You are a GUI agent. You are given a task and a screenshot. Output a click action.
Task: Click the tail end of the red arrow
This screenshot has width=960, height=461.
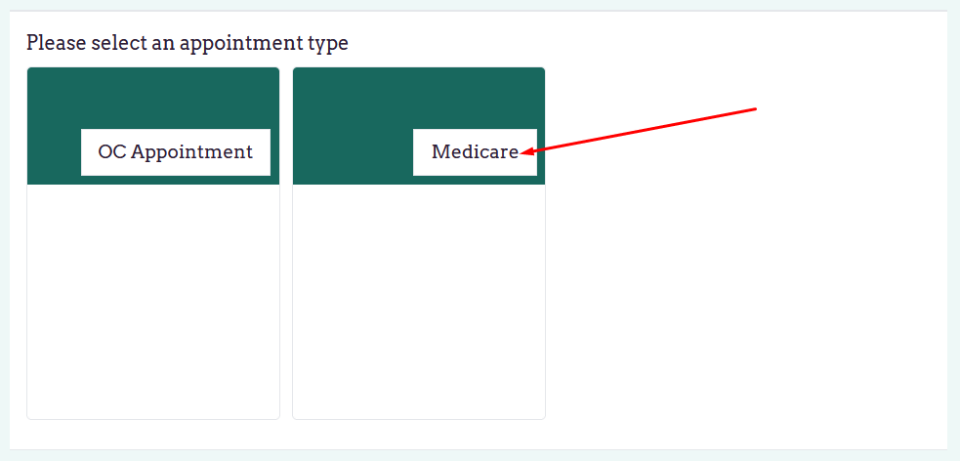[756, 108]
